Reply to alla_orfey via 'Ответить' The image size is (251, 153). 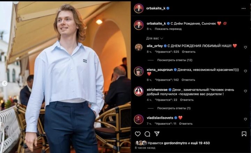point(189,52)
